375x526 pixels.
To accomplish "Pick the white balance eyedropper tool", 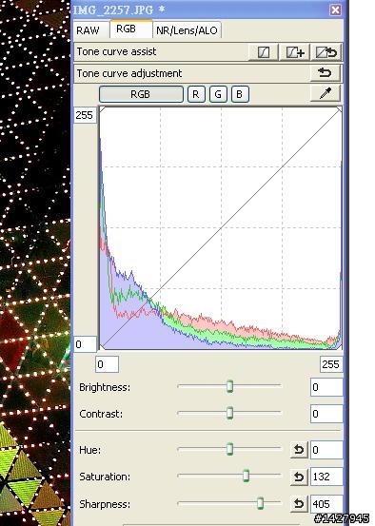I will [x=326, y=93].
